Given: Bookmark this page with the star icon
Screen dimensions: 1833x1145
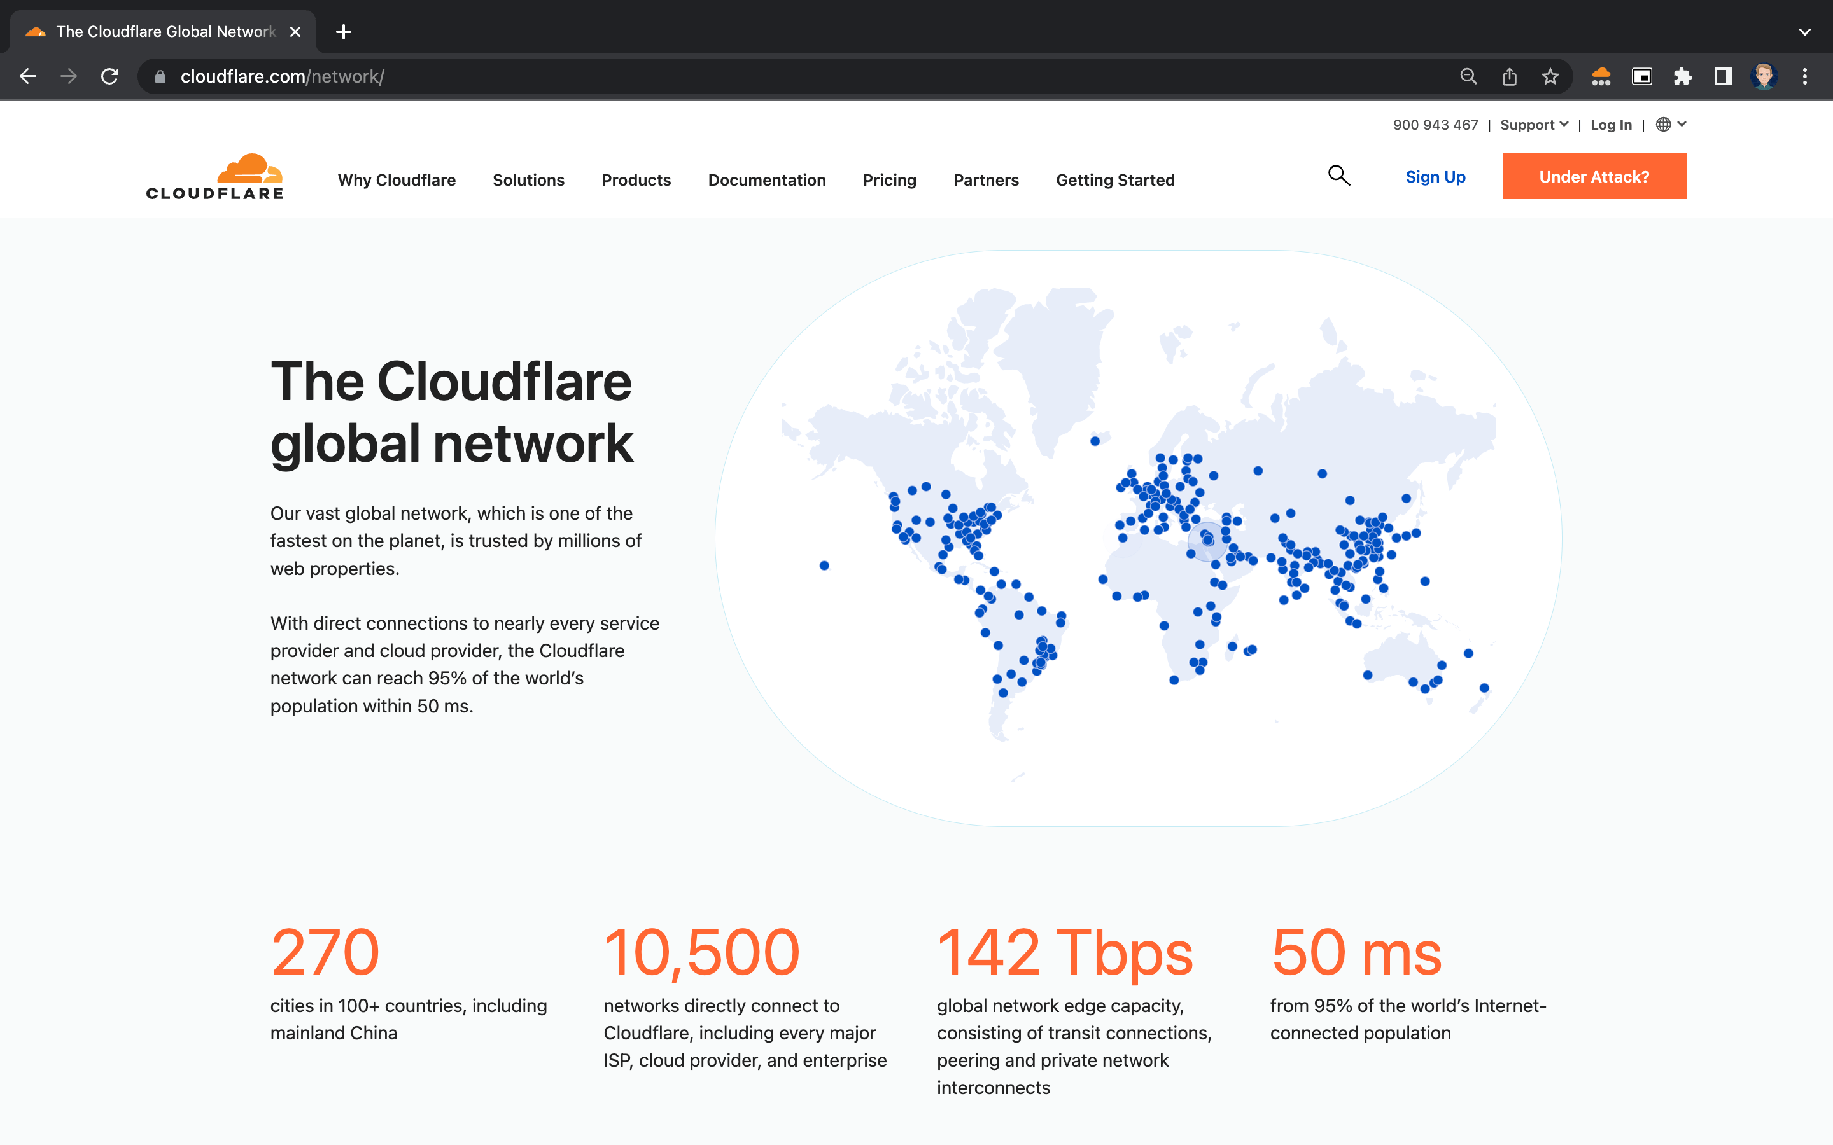Looking at the screenshot, I should pos(1550,76).
